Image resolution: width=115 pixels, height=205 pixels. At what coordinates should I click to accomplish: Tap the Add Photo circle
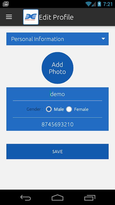click(x=57, y=68)
